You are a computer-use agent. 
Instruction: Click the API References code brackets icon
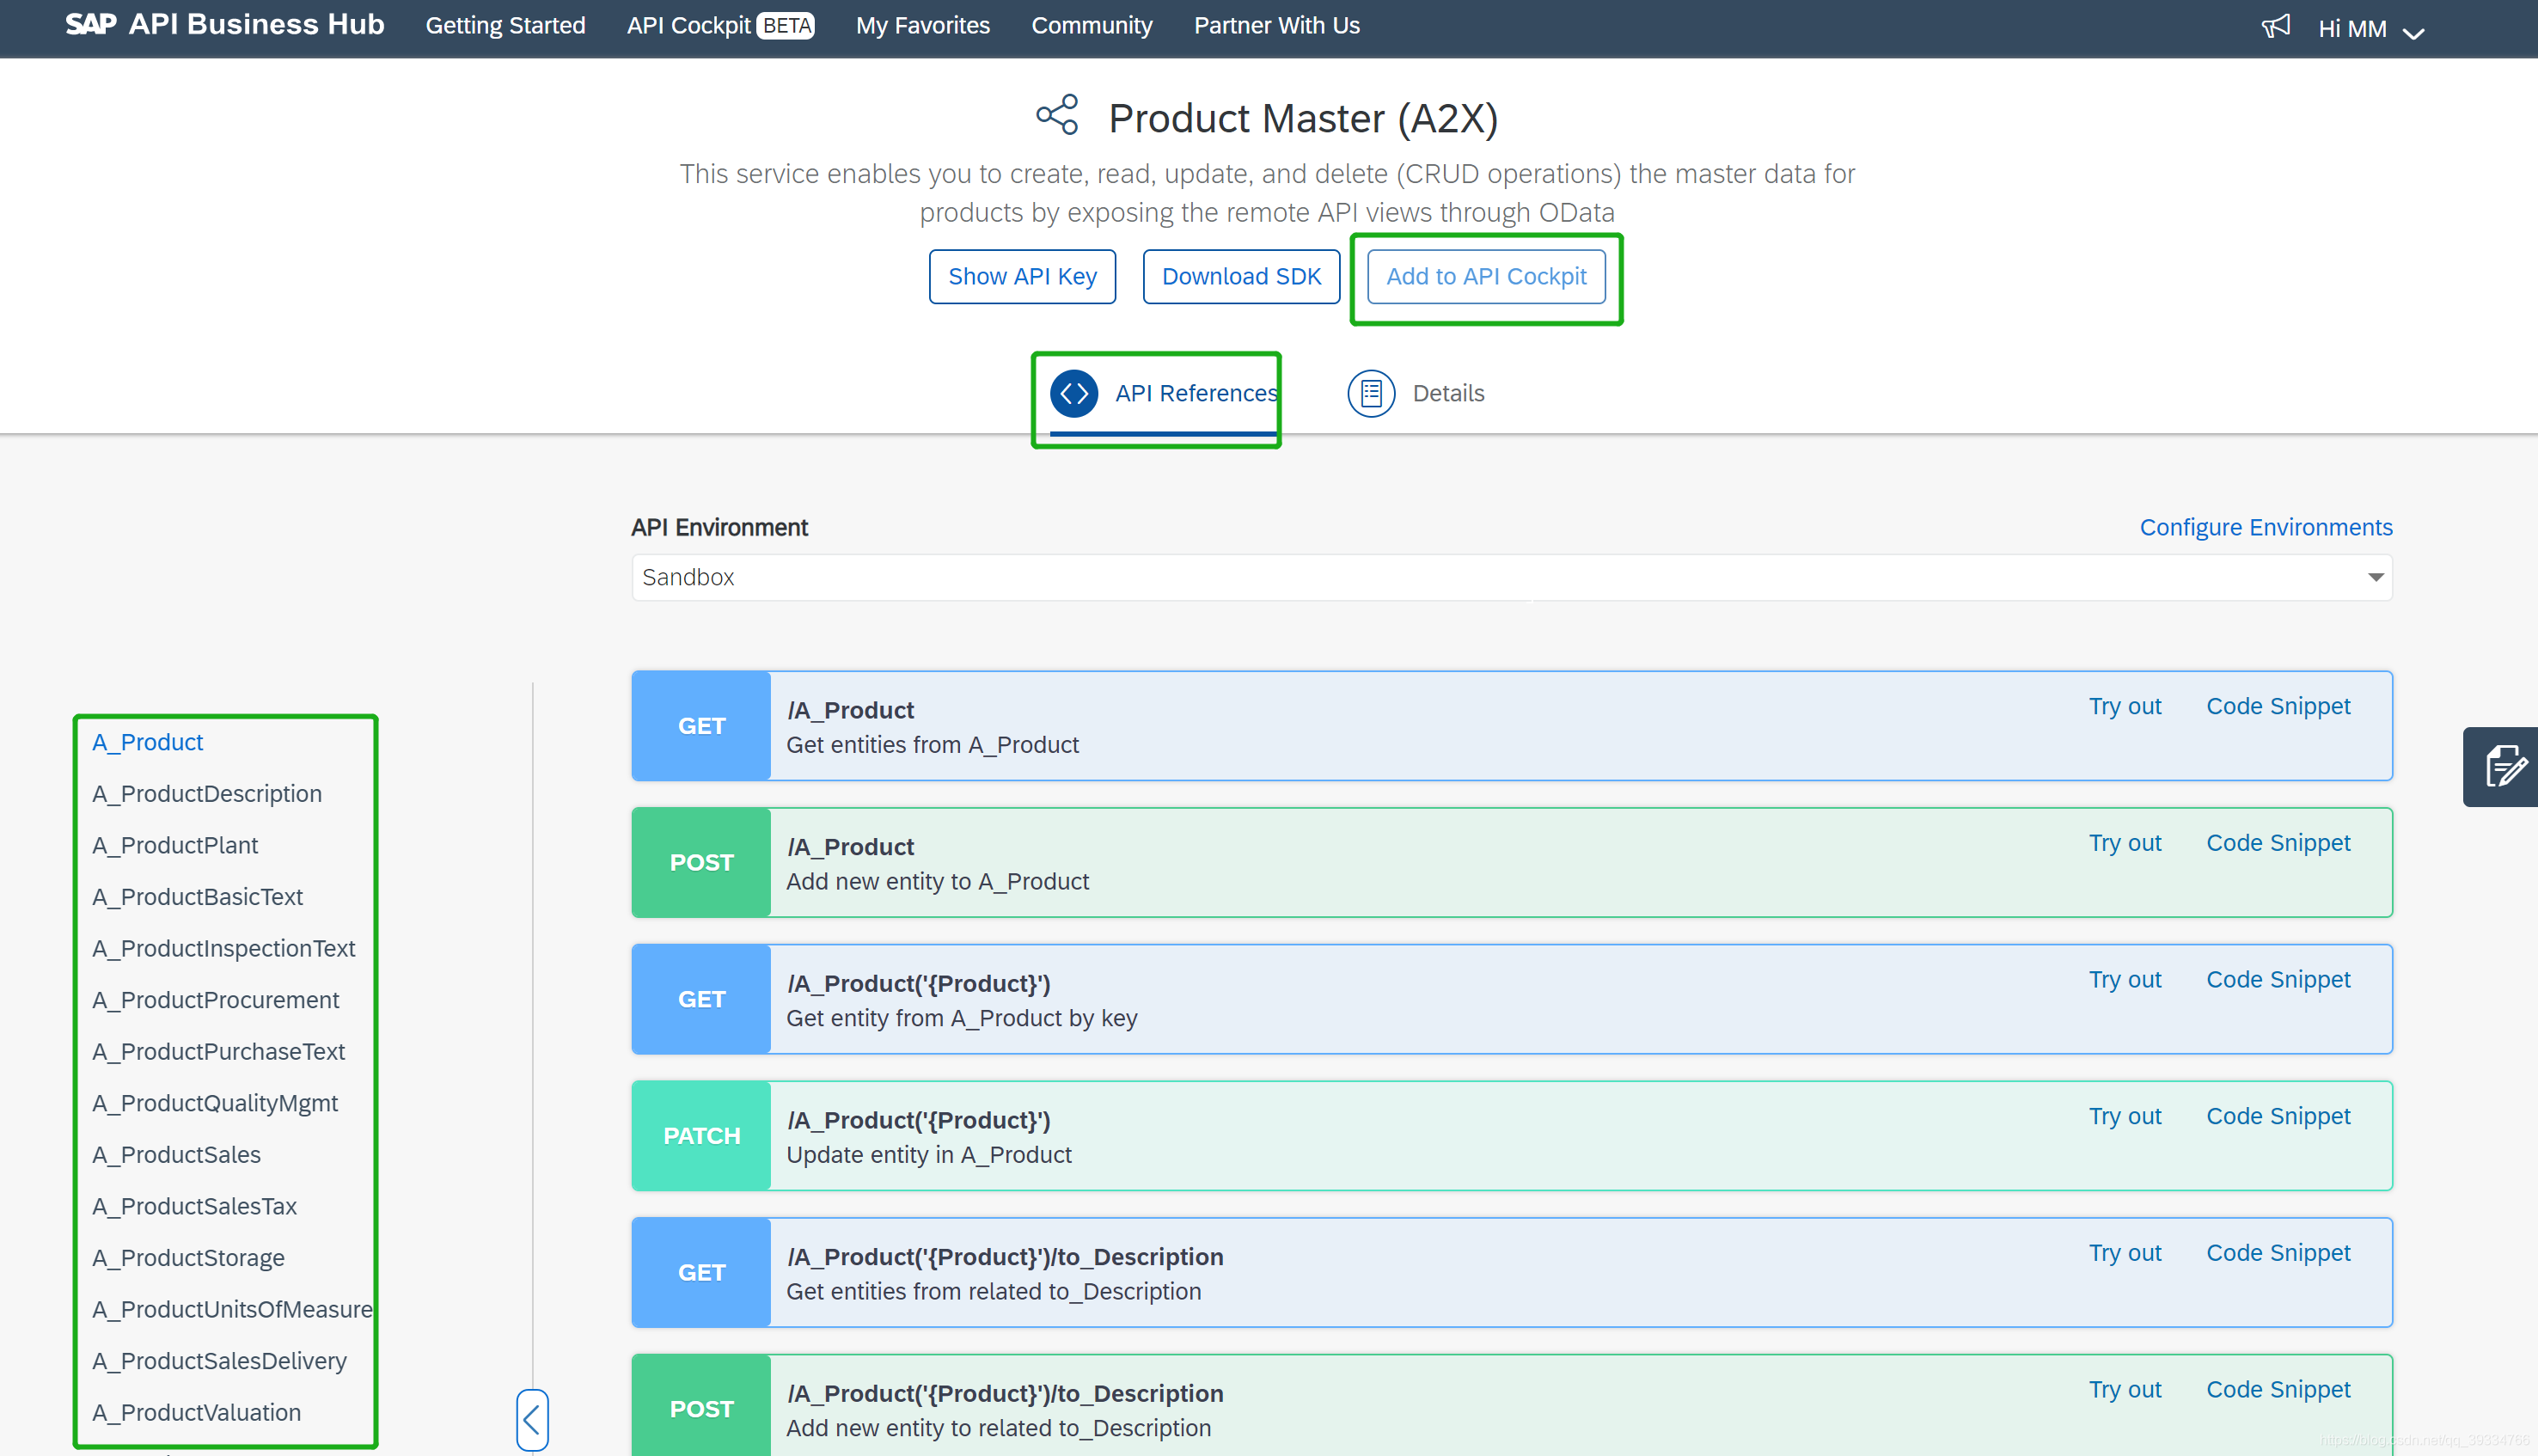1074,393
